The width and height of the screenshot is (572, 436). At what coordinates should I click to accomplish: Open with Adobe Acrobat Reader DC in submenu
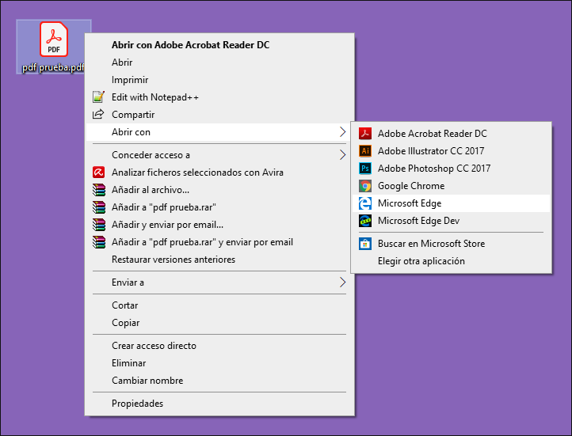coord(452,134)
